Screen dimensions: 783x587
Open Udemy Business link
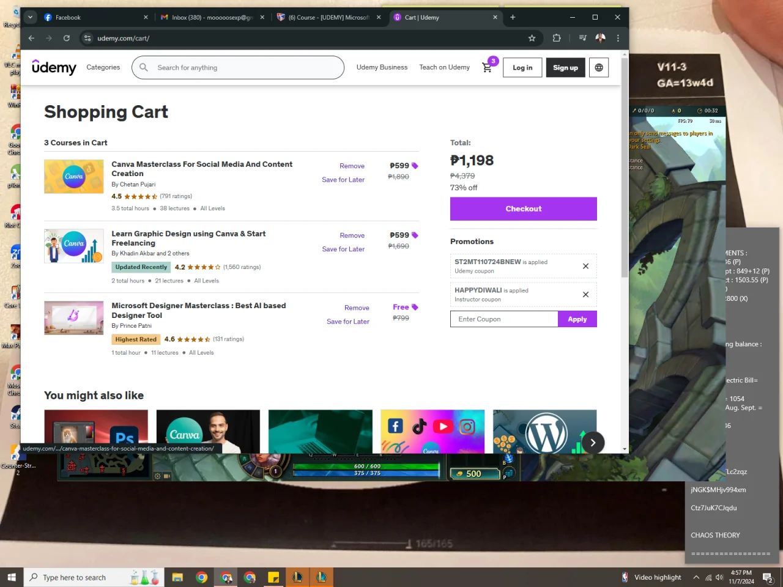382,67
